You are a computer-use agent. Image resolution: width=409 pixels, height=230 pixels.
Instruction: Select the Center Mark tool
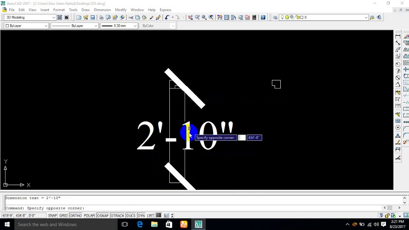tap(398, 128)
